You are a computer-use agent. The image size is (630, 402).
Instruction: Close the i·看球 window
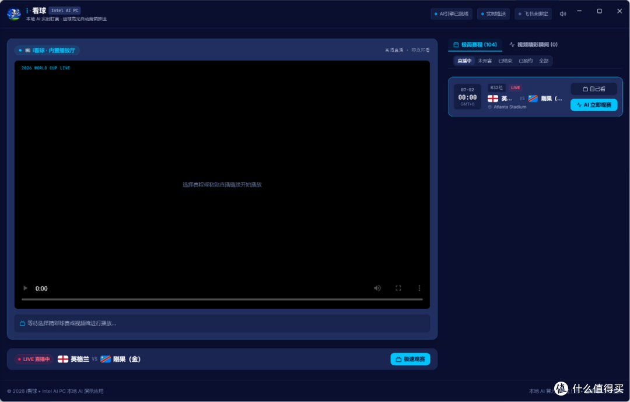619,11
